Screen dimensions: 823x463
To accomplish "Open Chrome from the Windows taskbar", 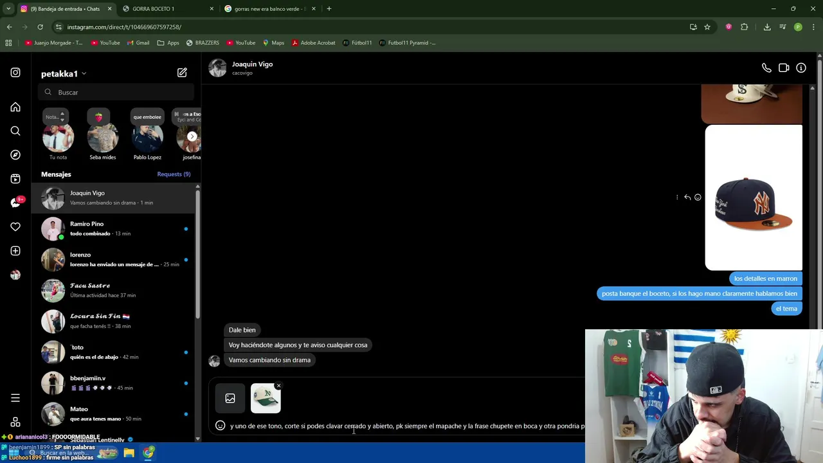I will click(149, 453).
